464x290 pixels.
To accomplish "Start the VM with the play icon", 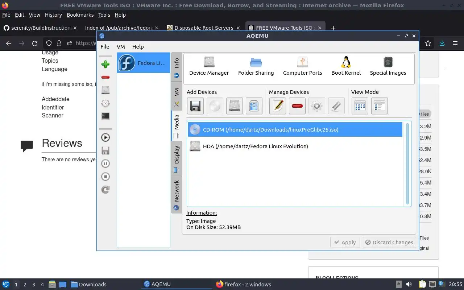I will [105, 137].
